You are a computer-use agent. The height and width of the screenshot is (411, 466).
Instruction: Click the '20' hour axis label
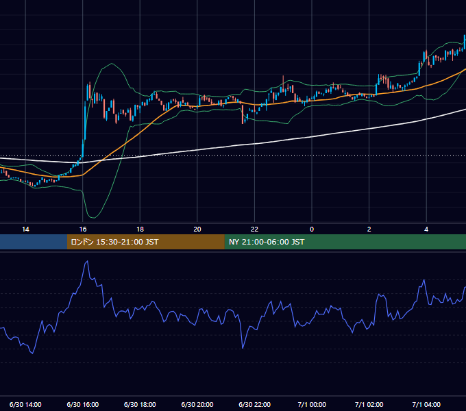(x=197, y=229)
